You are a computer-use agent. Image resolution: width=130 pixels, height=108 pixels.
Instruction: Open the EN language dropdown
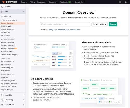click(120, 2)
